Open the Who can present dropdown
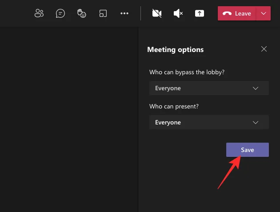This screenshot has height=212, width=280. [209, 122]
